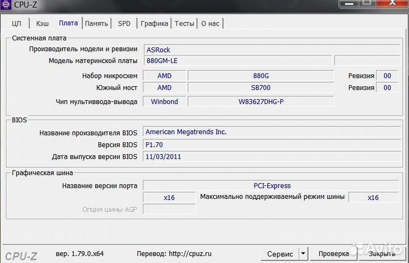Expand the Сервис dropdown arrow
The width and height of the screenshot is (409, 263).
(x=303, y=254)
